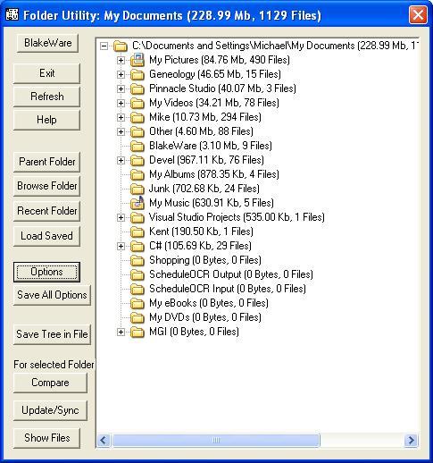
Task: Click the My Videos folder icon
Action: point(137,103)
